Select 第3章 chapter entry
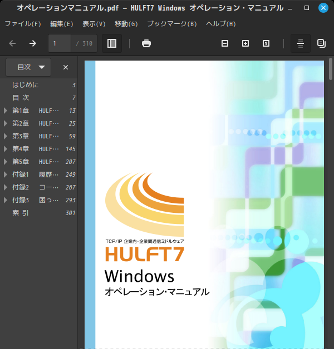This screenshot has width=334, height=349. tap(39, 136)
